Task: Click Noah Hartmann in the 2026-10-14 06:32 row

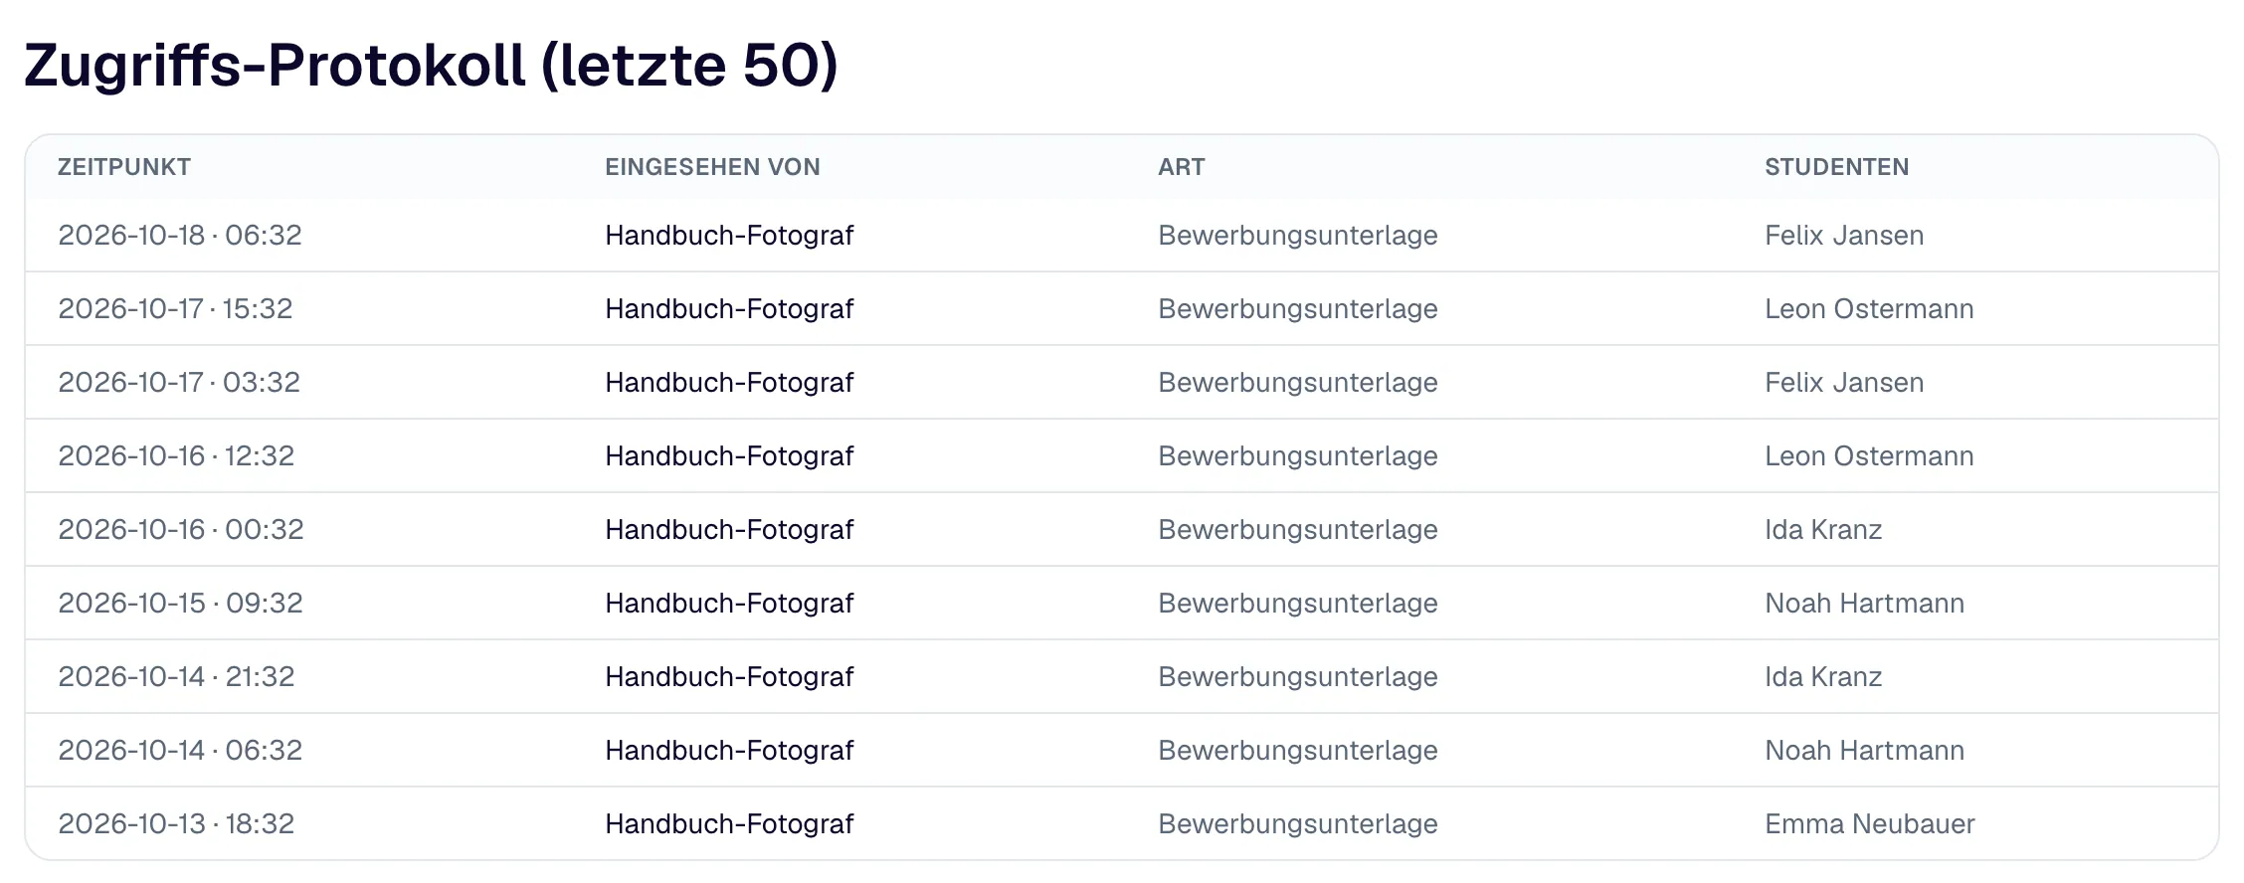Action: 1864,751
